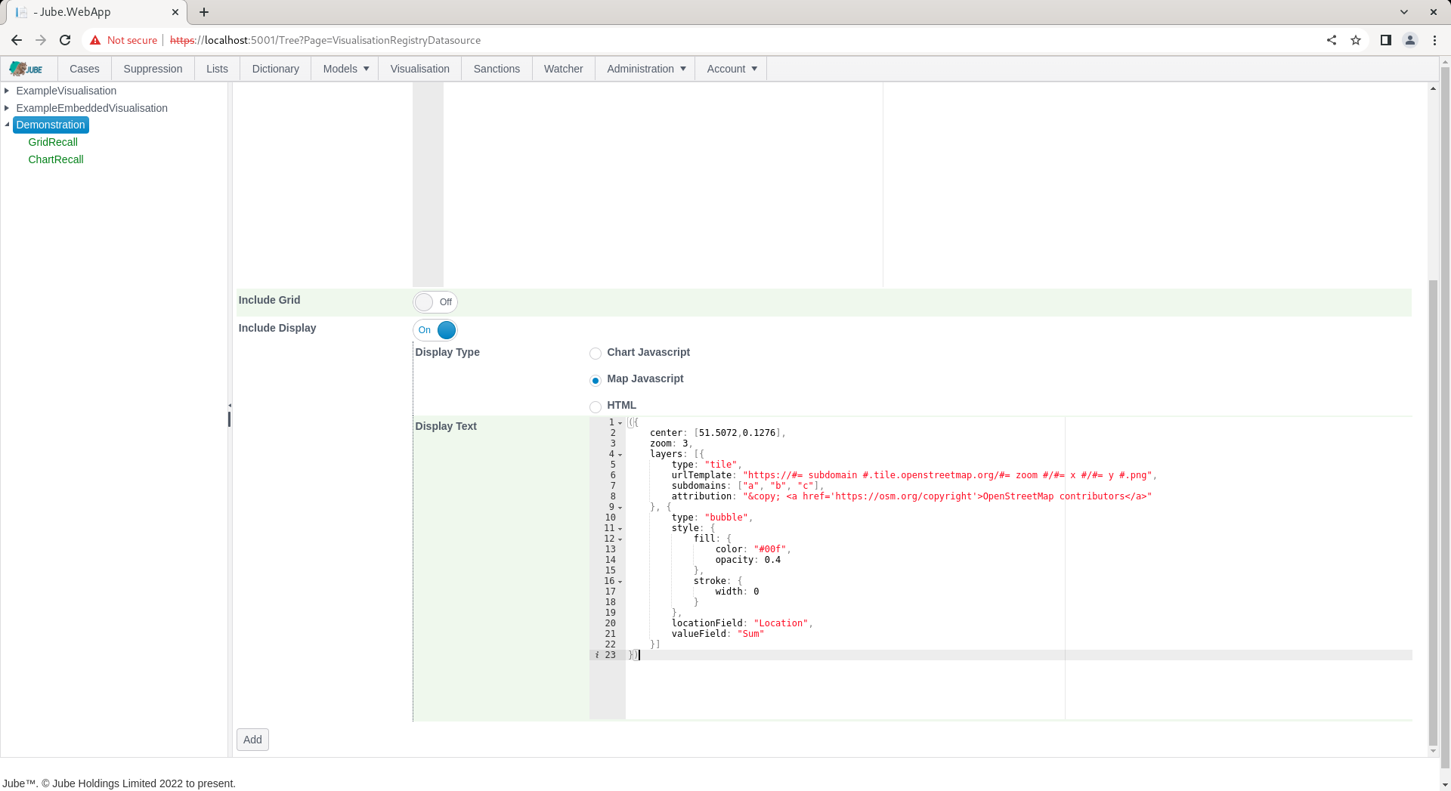1451x791 pixels.
Task: Open Watcher menu
Action: point(563,69)
